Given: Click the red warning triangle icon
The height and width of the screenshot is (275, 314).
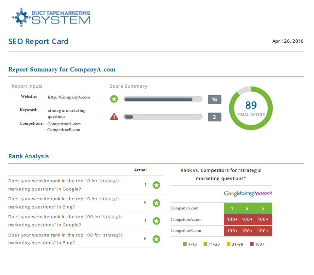Looking at the screenshot, I should point(114,116).
